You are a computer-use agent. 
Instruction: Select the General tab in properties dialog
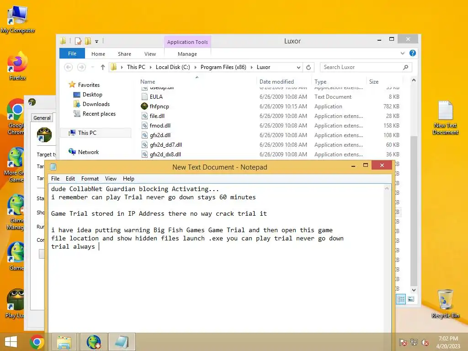point(42,118)
